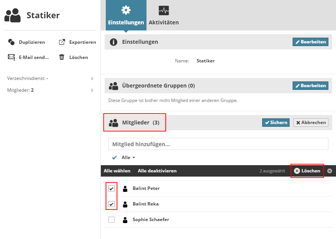Click the E-Mail senden envelope icon
The image size is (336, 239).
click(11, 57)
